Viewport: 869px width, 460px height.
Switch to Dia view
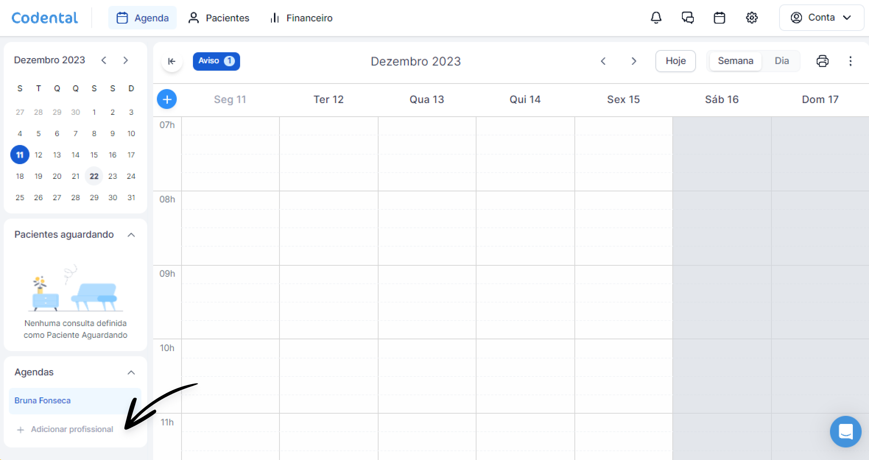click(781, 61)
